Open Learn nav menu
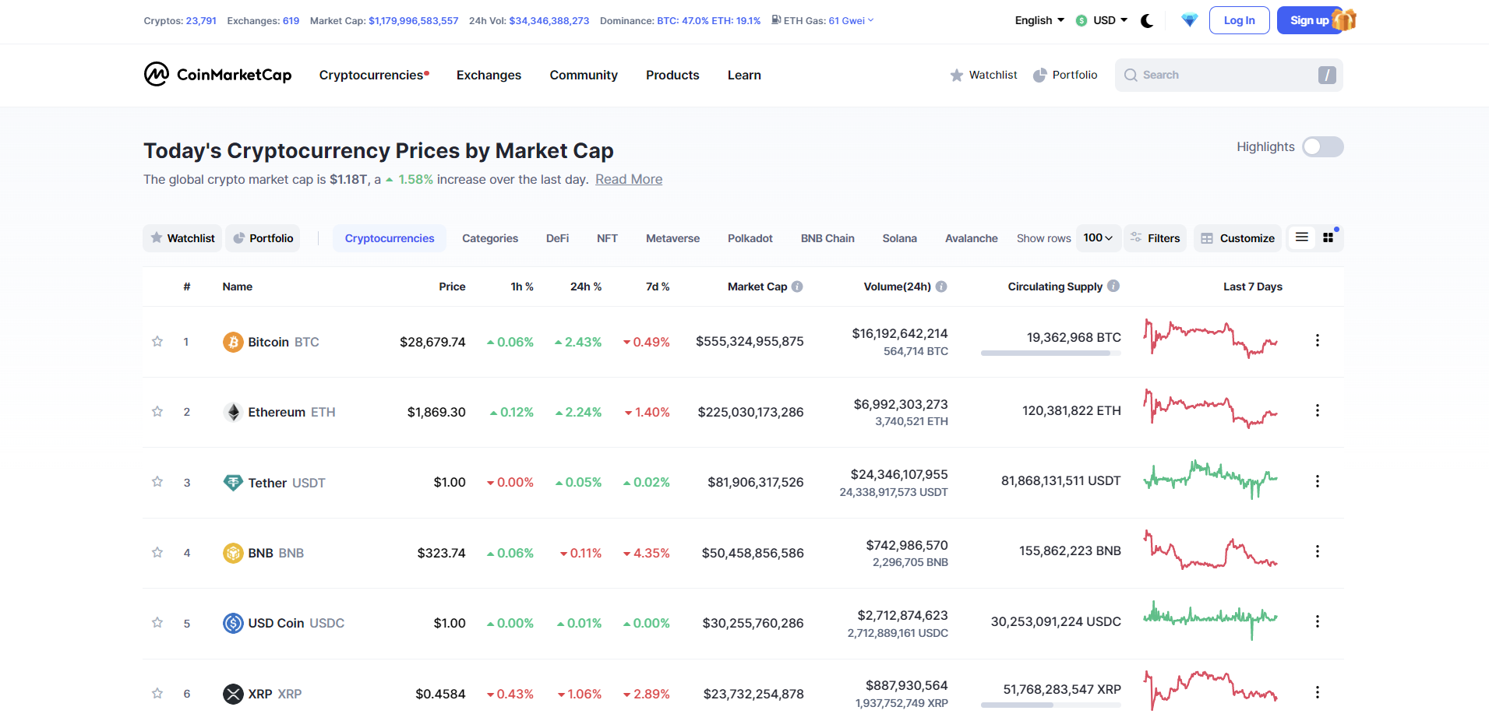Screen dimensions: 1489x721 tap(744, 75)
